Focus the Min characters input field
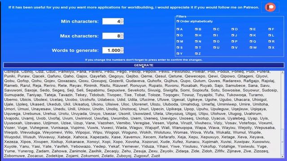This screenshot has width=287, height=161. pyautogui.click(x=111, y=21)
